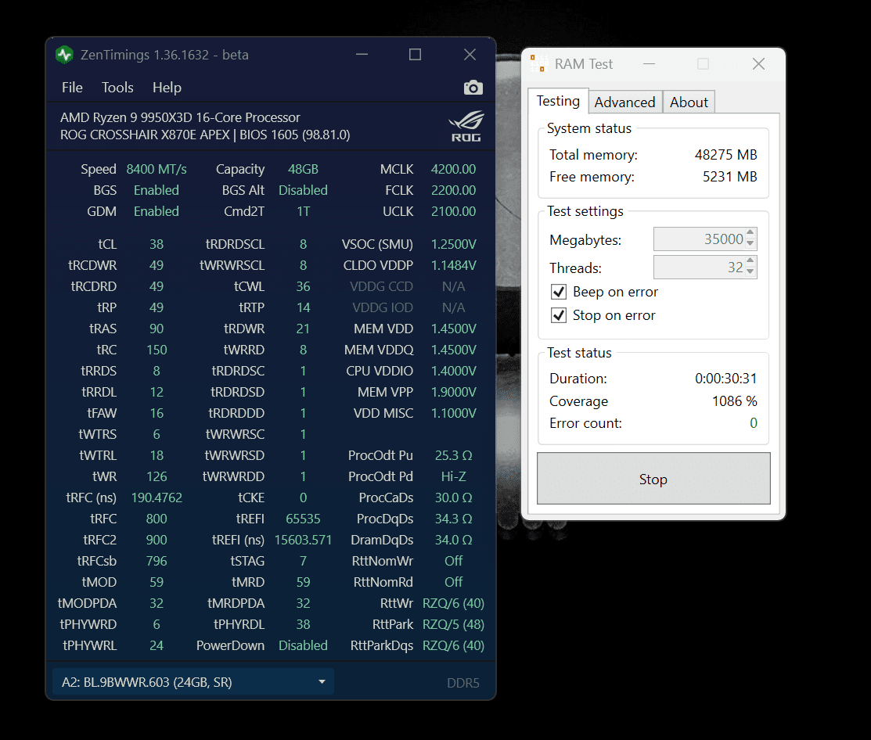Decrease Threads value with down arrow

pos(750,272)
